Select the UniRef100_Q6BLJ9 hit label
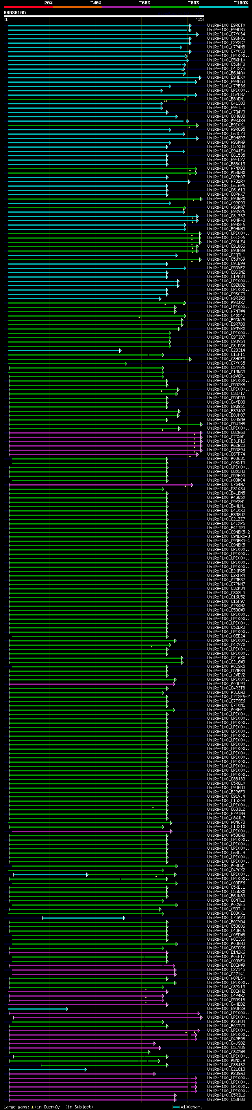Viewport: 252px width, 1110px height. 226,853
